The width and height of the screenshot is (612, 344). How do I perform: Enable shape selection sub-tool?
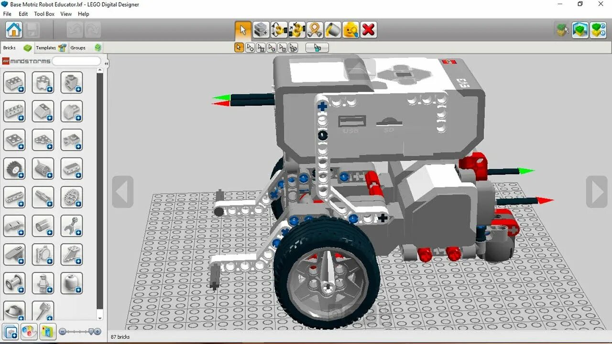(x=283, y=48)
